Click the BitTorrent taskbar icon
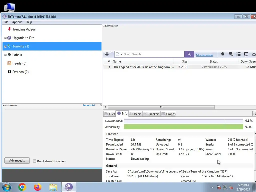 (x=69, y=187)
